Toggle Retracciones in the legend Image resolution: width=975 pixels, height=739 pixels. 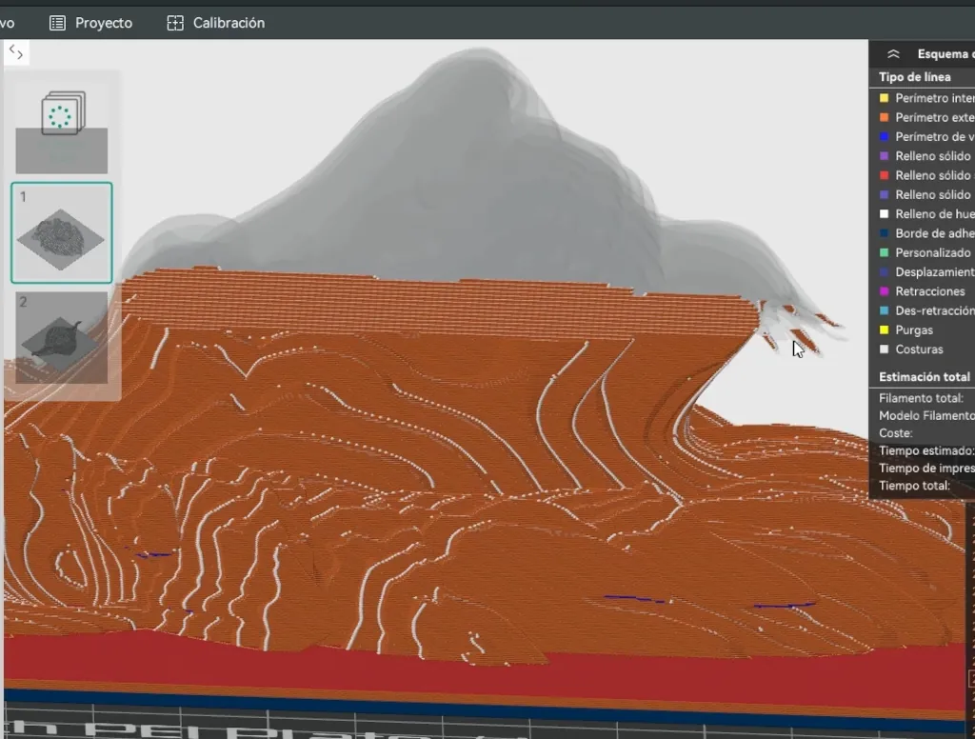click(929, 291)
